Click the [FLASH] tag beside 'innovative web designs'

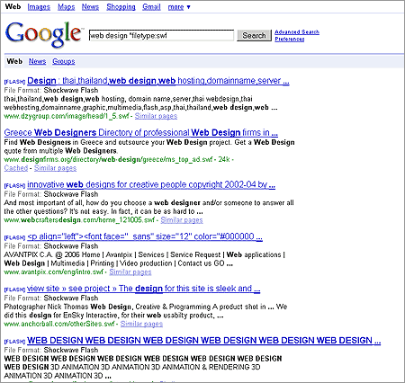tap(14, 185)
